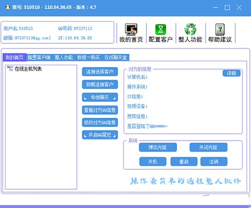Click the 弹出光驱 eject button

coord(158,148)
